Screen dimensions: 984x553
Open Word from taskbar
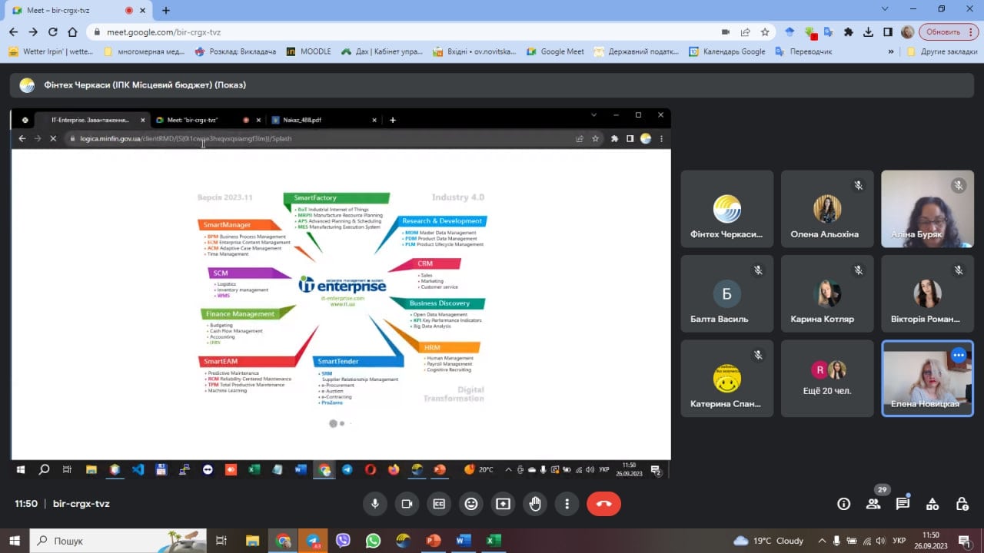(x=463, y=541)
